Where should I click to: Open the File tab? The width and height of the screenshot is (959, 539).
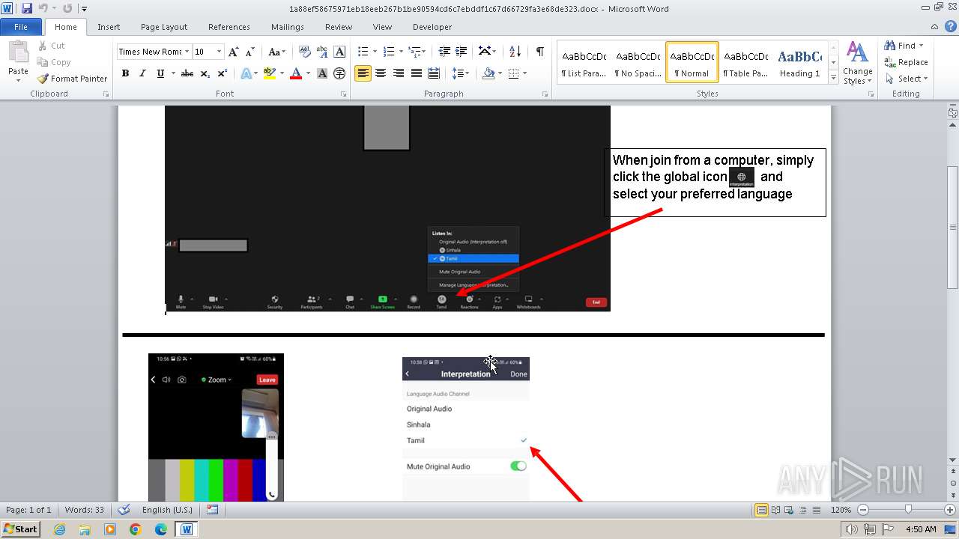[x=21, y=27]
